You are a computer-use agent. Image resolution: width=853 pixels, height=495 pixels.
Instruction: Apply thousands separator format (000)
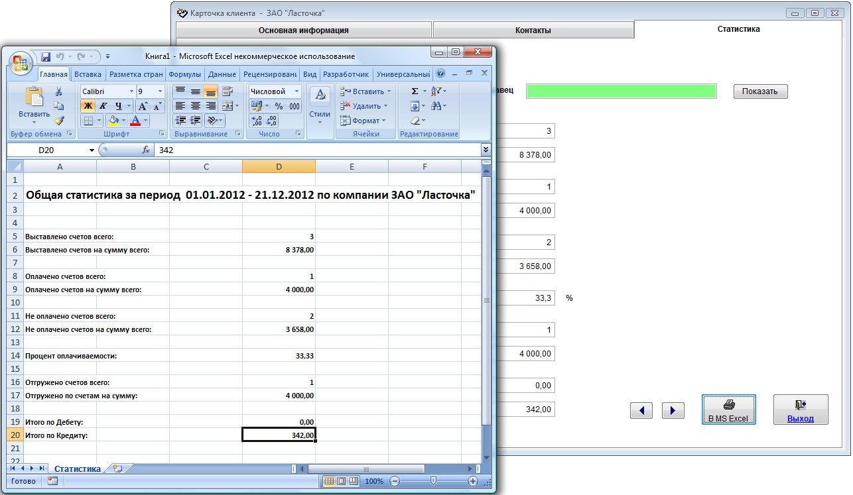click(x=294, y=106)
